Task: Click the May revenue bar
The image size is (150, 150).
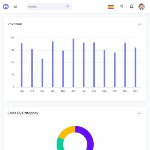Action: (x=63, y=69)
